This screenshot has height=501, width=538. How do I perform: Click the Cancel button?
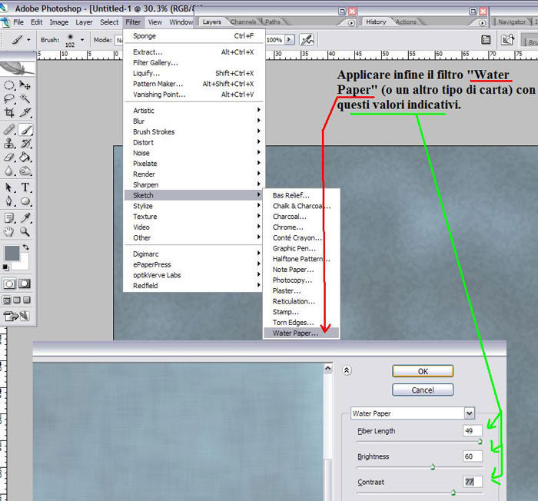(423, 390)
